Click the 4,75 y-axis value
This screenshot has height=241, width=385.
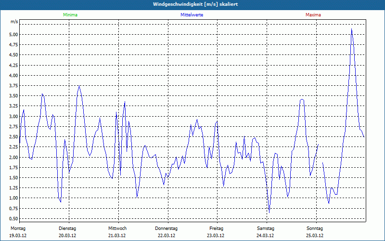14,45
